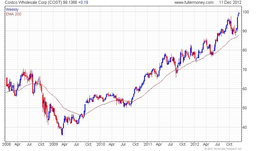Image resolution: width=264 pixels, height=151 pixels.
Task: Click the date 11 Dec 2012
Action: 230,2
